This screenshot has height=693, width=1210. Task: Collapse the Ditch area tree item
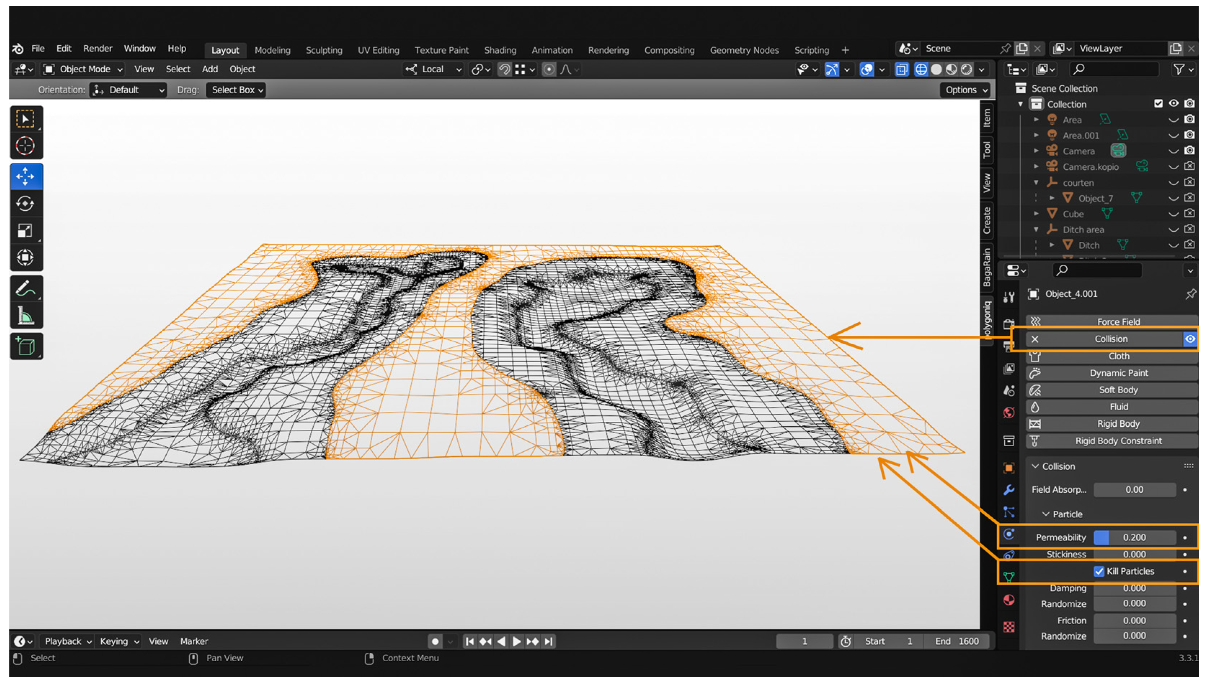(1036, 230)
